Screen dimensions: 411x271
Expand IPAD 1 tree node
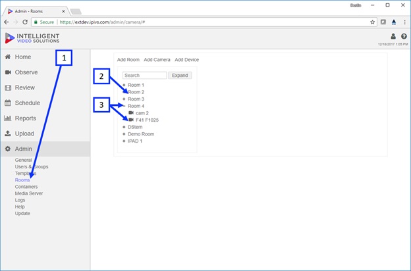[124, 141]
